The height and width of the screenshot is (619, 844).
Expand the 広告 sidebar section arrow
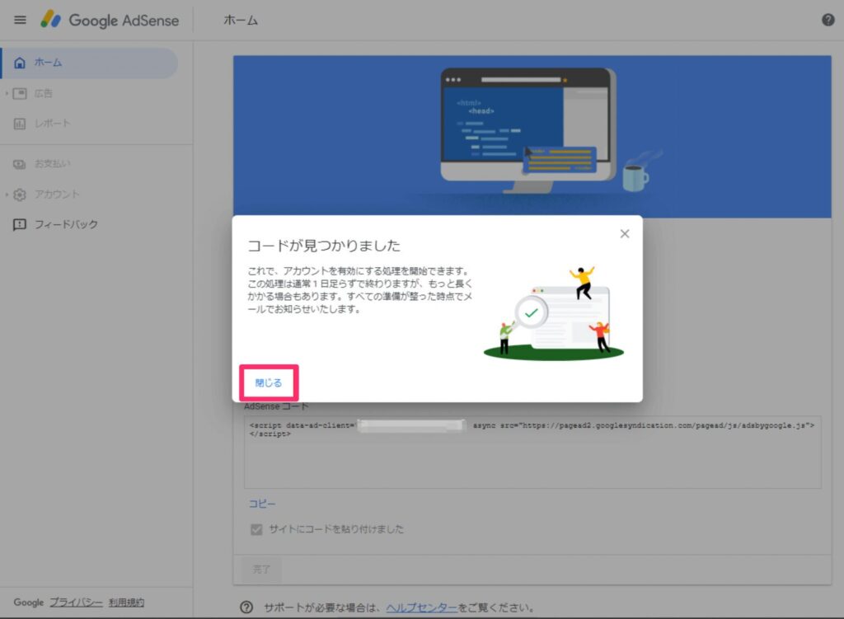(7, 94)
